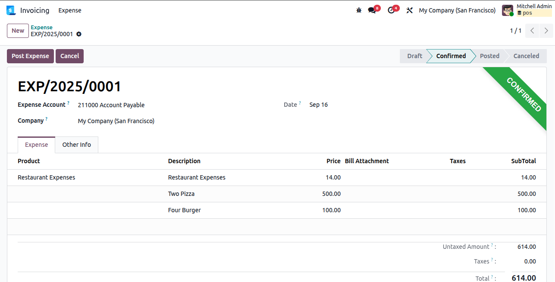Click help mark next to Untaxed Amount
This screenshot has width=555, height=282.
tap(492, 245)
